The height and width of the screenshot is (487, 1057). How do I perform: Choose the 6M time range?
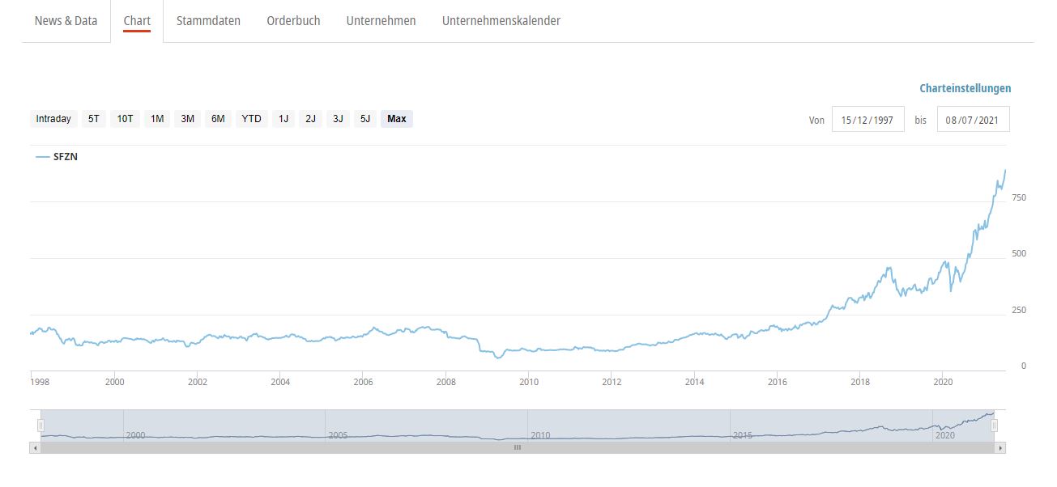(x=218, y=119)
